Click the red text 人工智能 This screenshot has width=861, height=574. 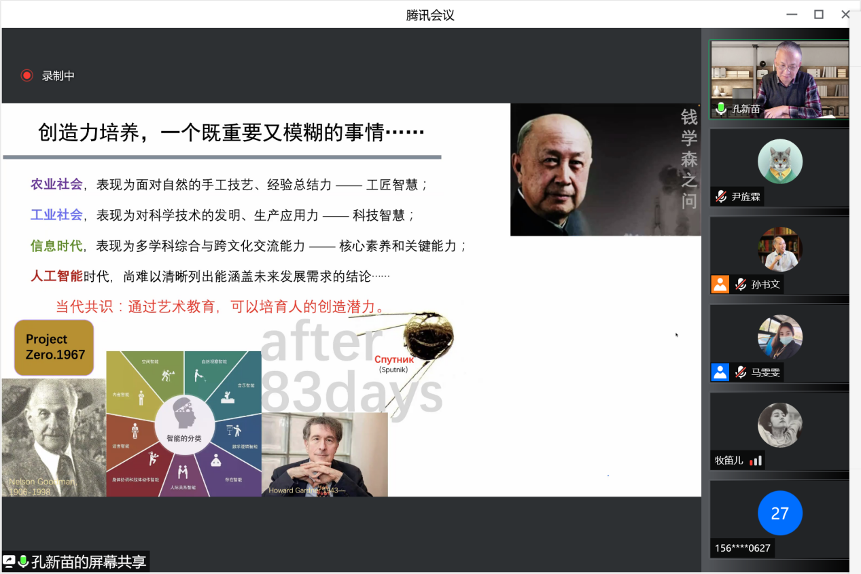(56, 276)
